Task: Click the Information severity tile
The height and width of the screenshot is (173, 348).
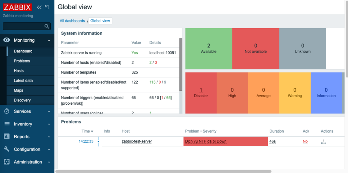Action: click(x=326, y=93)
